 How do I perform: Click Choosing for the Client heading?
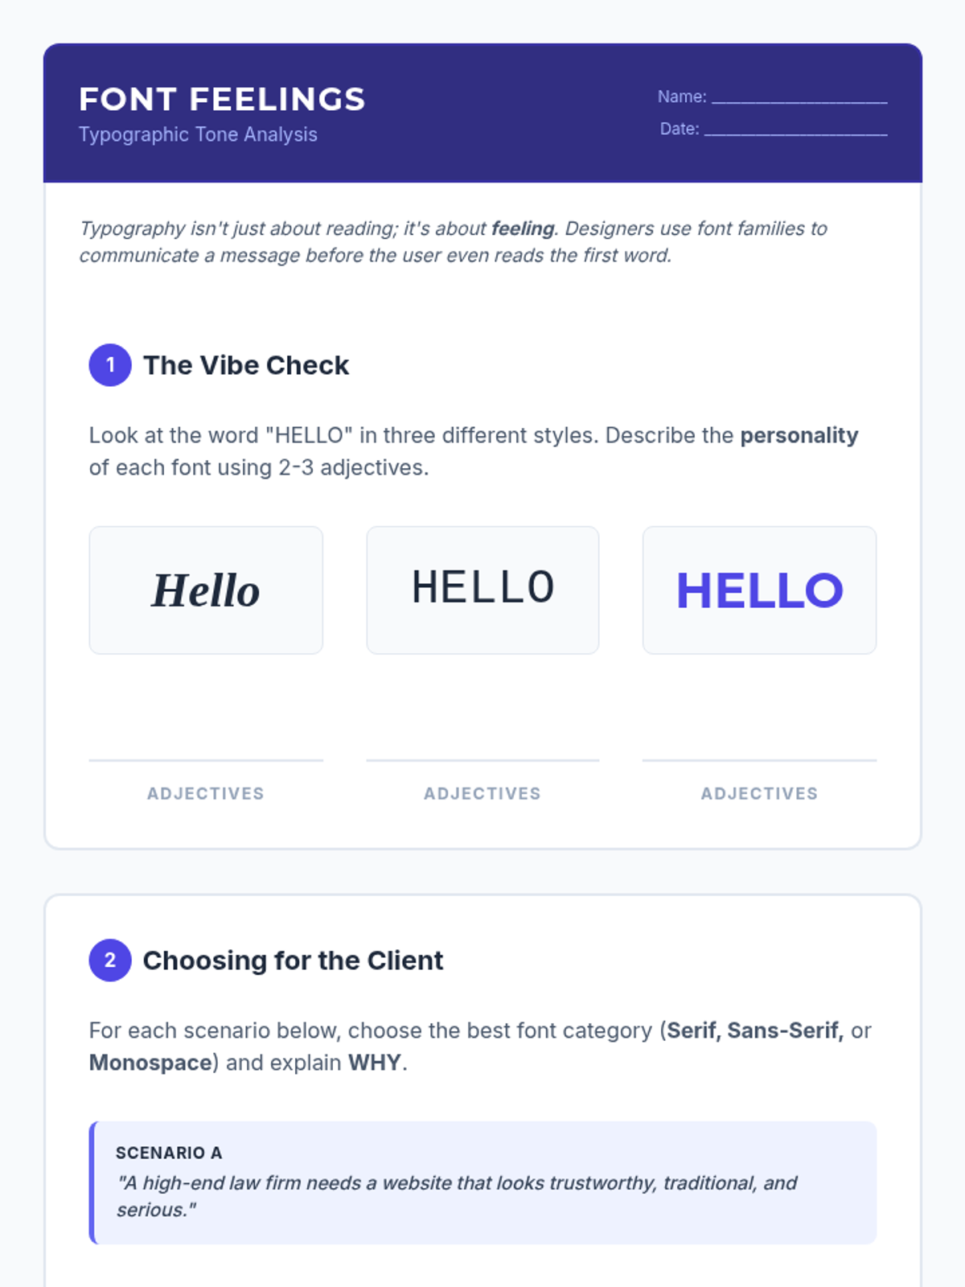[x=293, y=960]
